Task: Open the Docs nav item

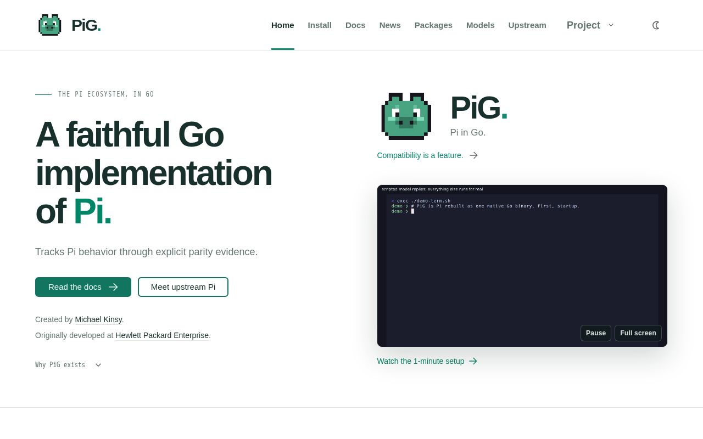Action: [x=355, y=25]
